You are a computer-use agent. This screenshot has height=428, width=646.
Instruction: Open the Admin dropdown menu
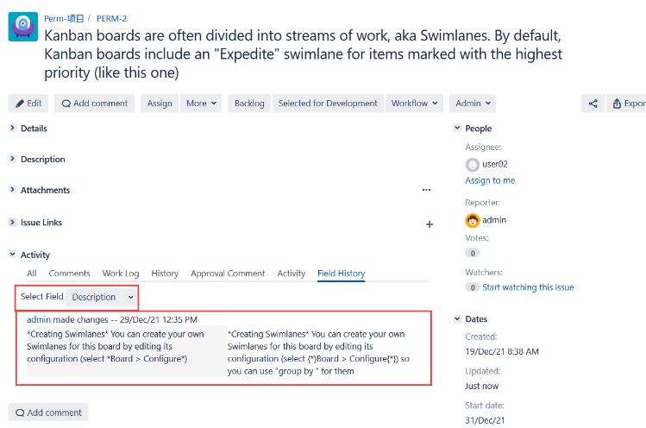(x=474, y=104)
